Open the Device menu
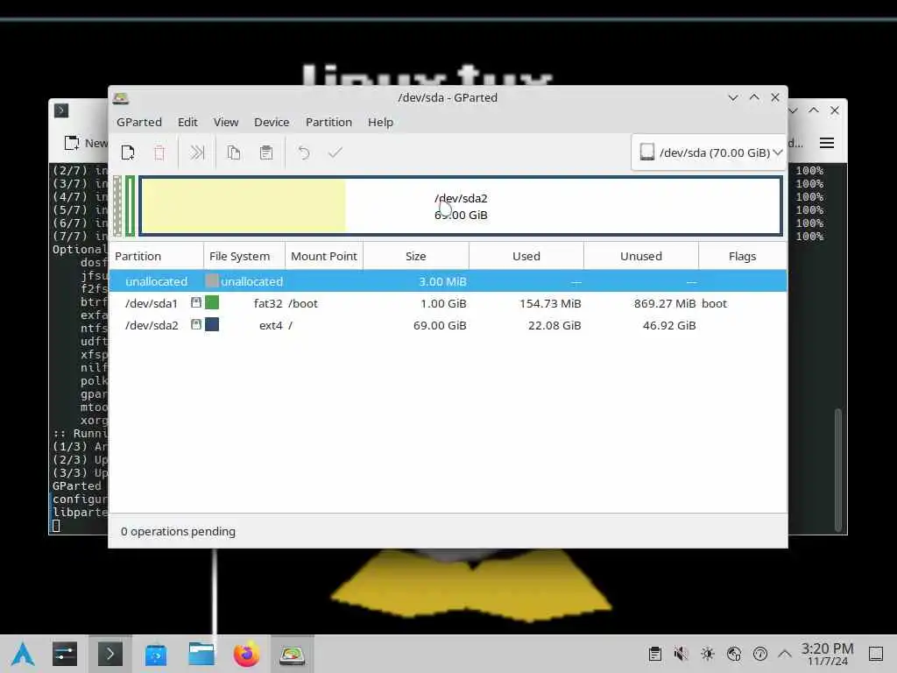 pos(272,122)
